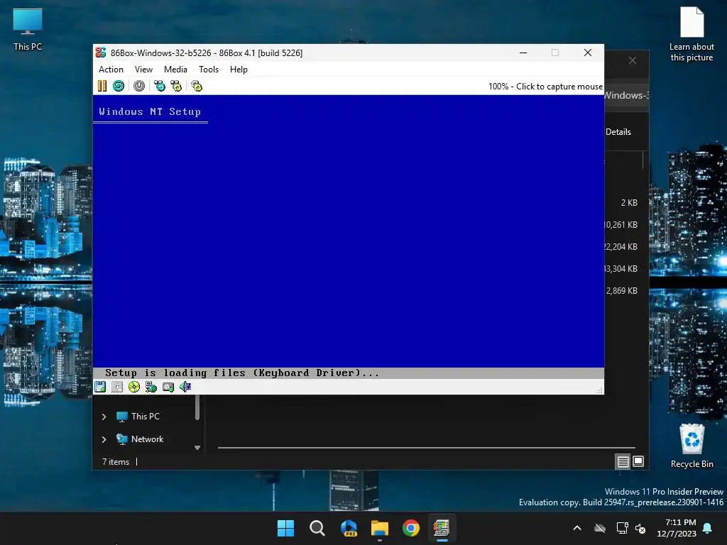Screen dimensions: 727x545
Task: Open the Tools menu
Action: tap(209, 70)
